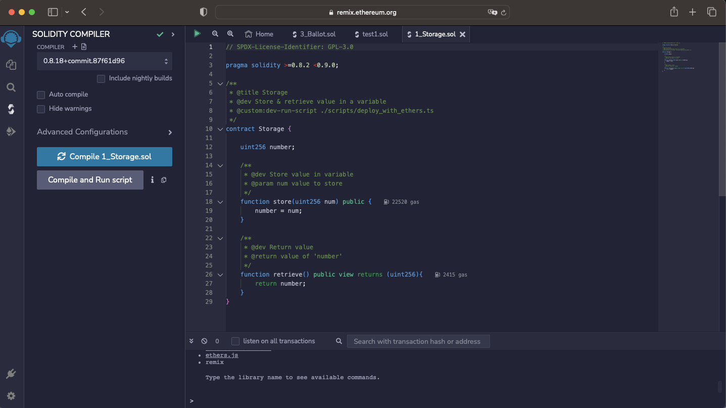Expand the Solidity Compiler panel header chevron
Image resolution: width=726 pixels, height=408 pixels.
pyautogui.click(x=173, y=34)
